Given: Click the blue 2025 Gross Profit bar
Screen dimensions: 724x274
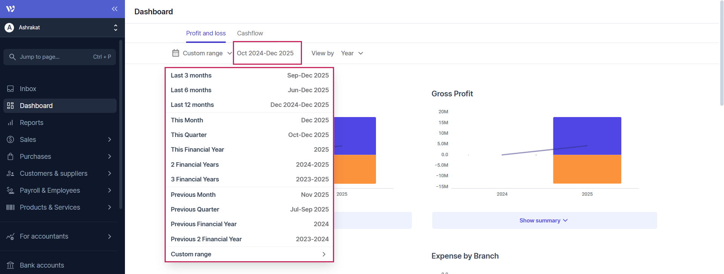Looking at the screenshot, I should tap(587, 135).
